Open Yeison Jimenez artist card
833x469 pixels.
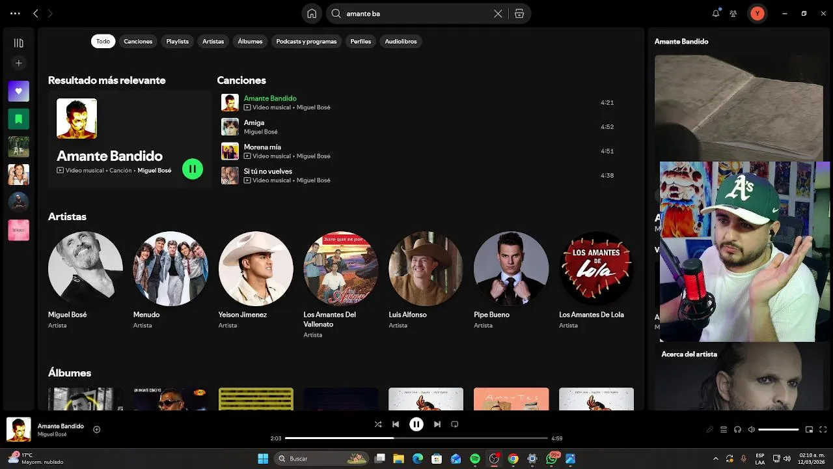[x=256, y=280]
